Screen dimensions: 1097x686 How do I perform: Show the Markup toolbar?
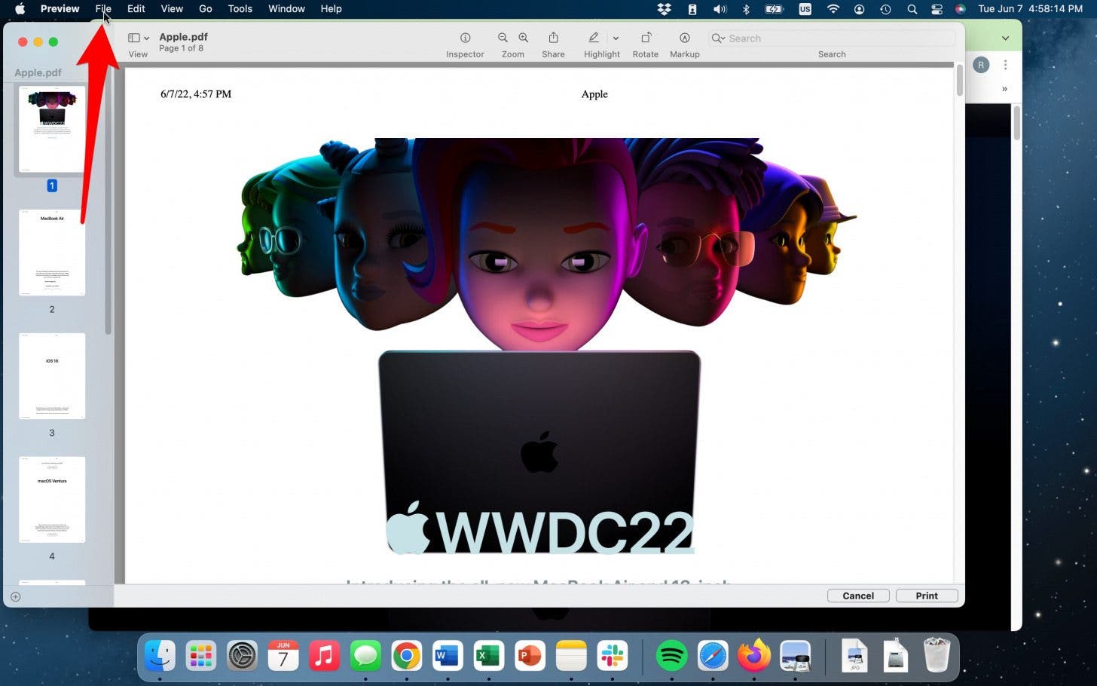tap(684, 38)
